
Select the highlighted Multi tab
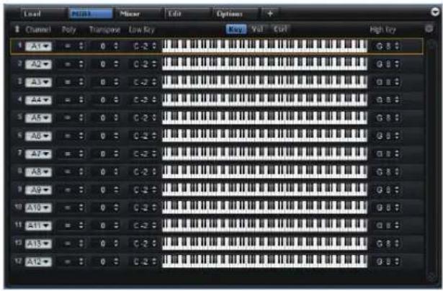point(91,14)
